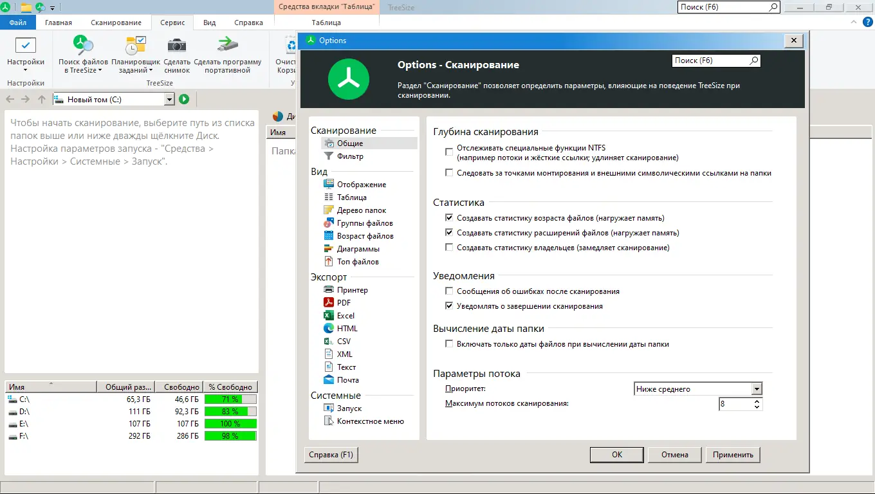Screen dimensions: 875x494
Task: Click Сделать программу портативной
Action: point(228,55)
